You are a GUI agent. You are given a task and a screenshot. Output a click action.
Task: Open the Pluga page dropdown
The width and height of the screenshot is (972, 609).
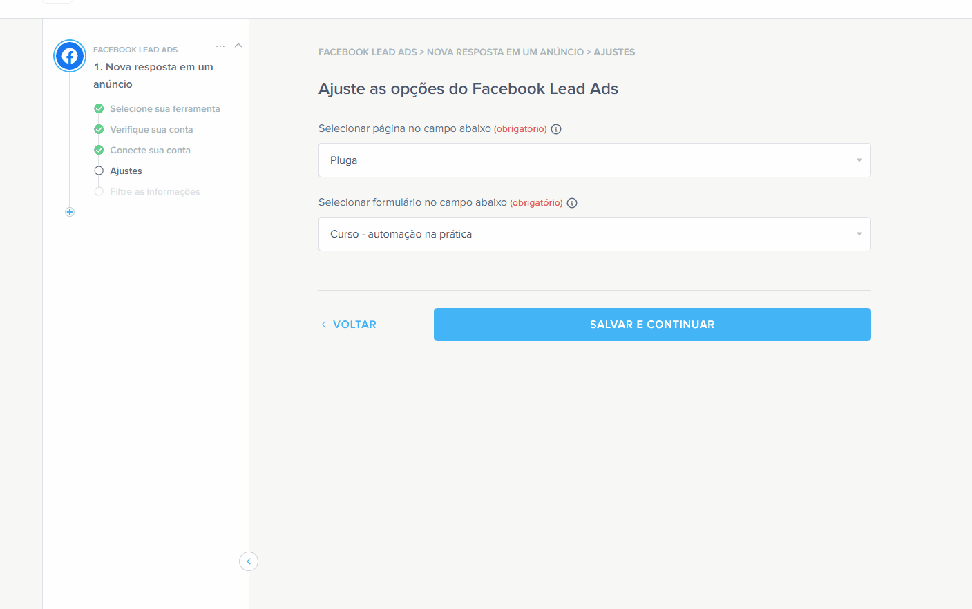[594, 160]
